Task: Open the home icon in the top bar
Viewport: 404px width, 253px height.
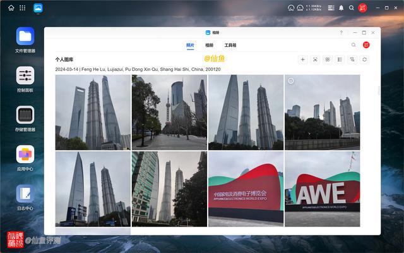Action: click(x=11, y=8)
